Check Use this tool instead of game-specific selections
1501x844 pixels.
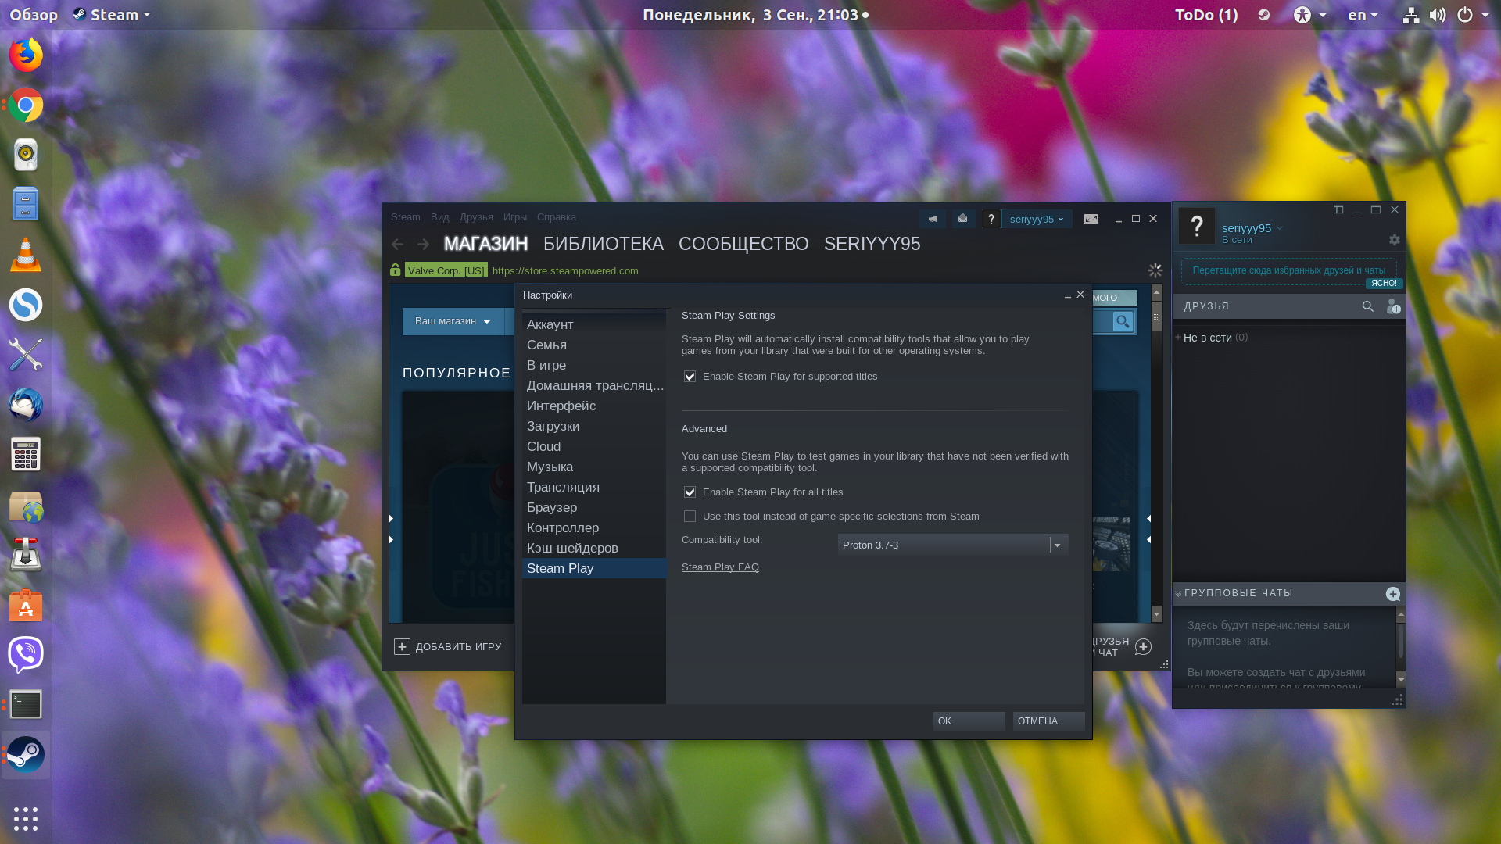(x=690, y=517)
